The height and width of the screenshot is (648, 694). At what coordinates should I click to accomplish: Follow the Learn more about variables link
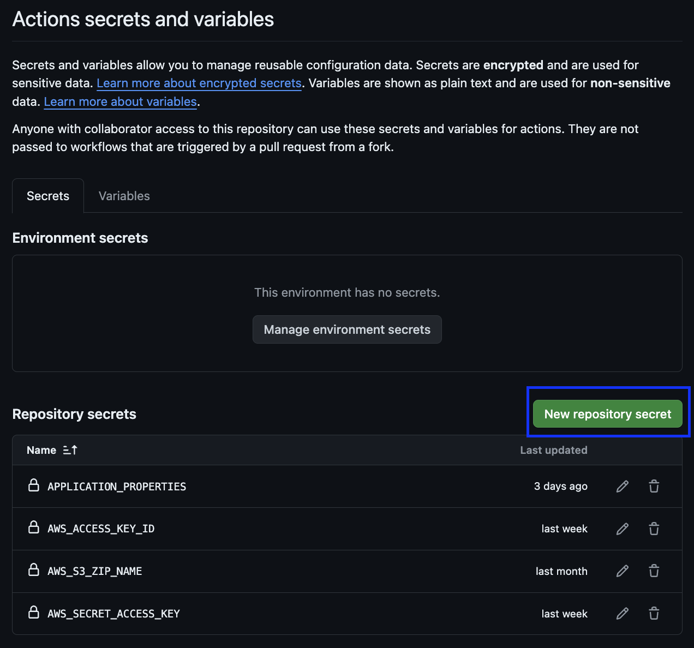[x=120, y=101]
